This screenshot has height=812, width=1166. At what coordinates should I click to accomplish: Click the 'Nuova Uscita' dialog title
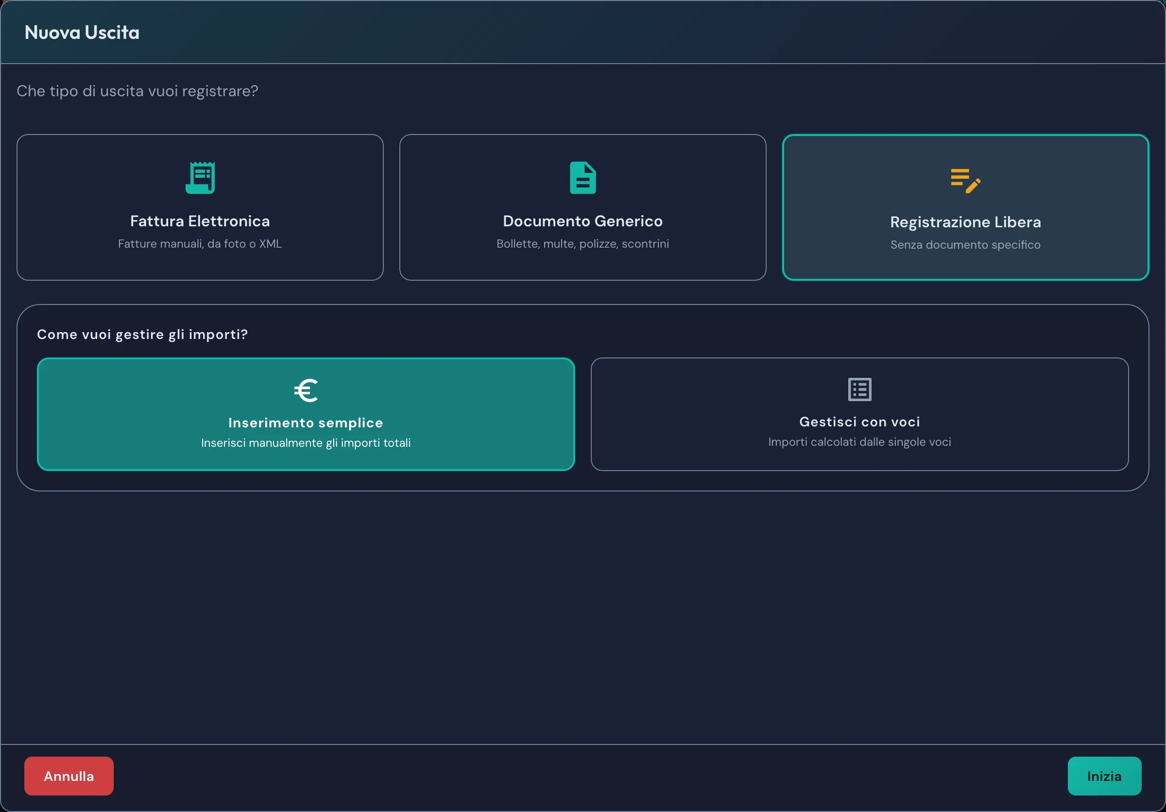tap(82, 33)
